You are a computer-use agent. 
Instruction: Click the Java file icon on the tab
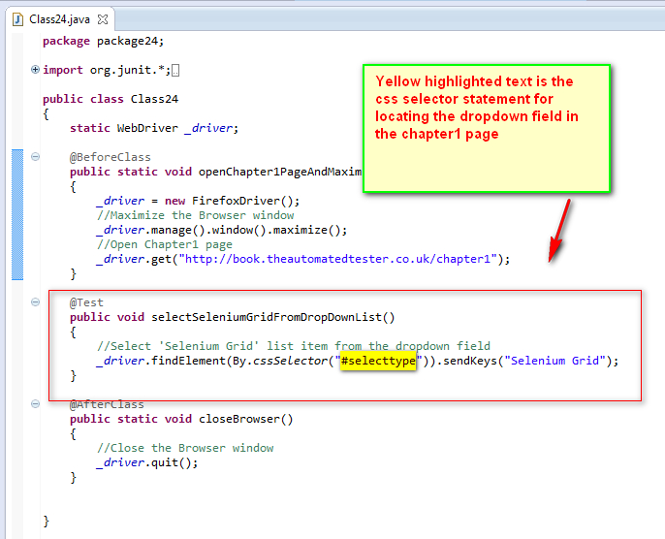[x=17, y=19]
